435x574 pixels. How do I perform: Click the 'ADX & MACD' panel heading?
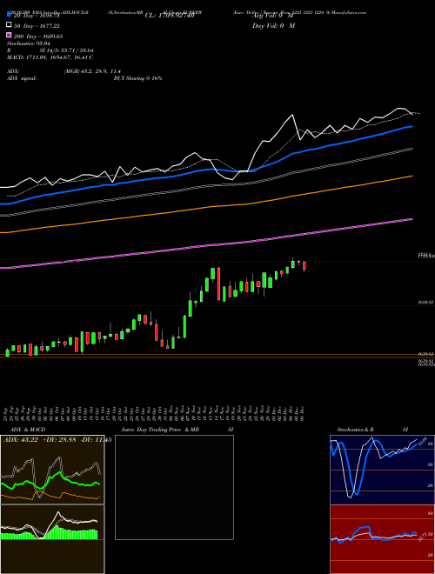(28, 430)
